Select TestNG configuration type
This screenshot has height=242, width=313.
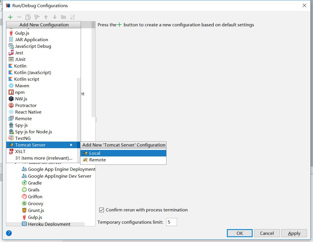coord(42,138)
